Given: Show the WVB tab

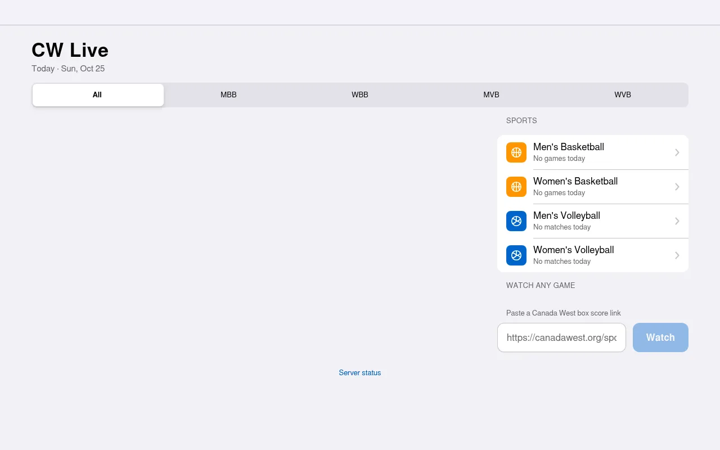Looking at the screenshot, I should coord(623,95).
